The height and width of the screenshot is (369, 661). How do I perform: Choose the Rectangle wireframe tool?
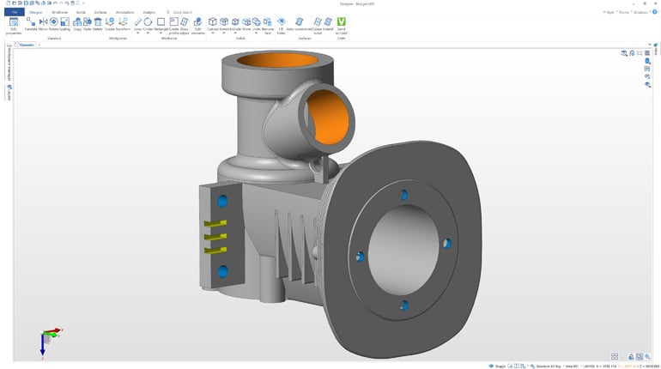click(x=160, y=21)
